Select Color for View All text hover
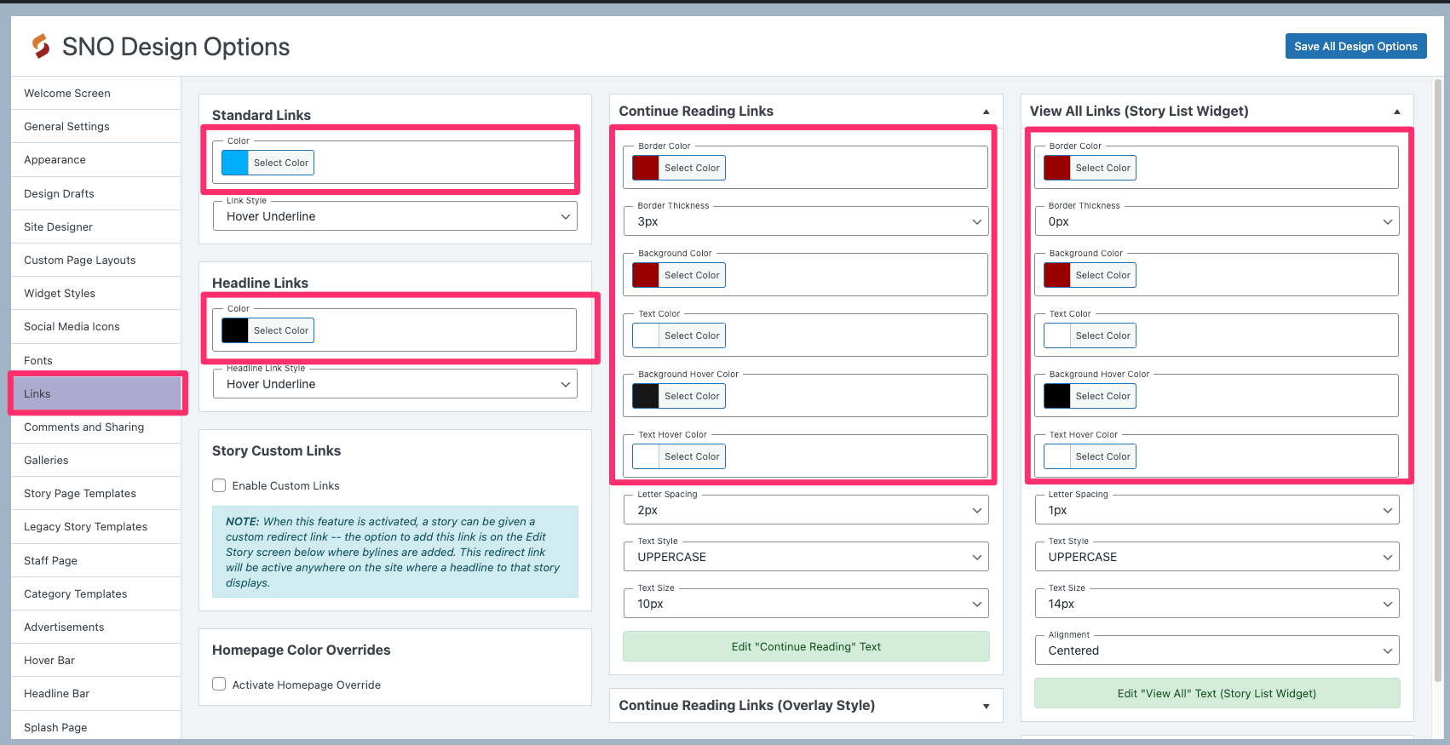 (x=1102, y=456)
